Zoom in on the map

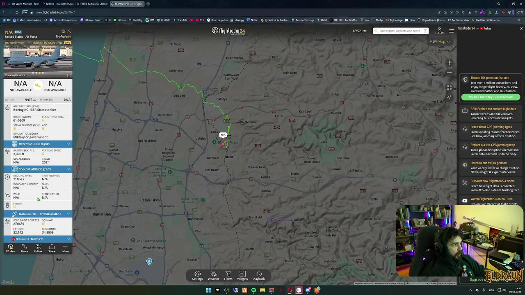(449, 63)
